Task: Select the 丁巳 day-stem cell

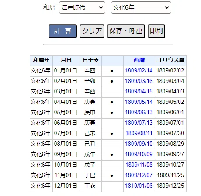Action: click(x=90, y=175)
